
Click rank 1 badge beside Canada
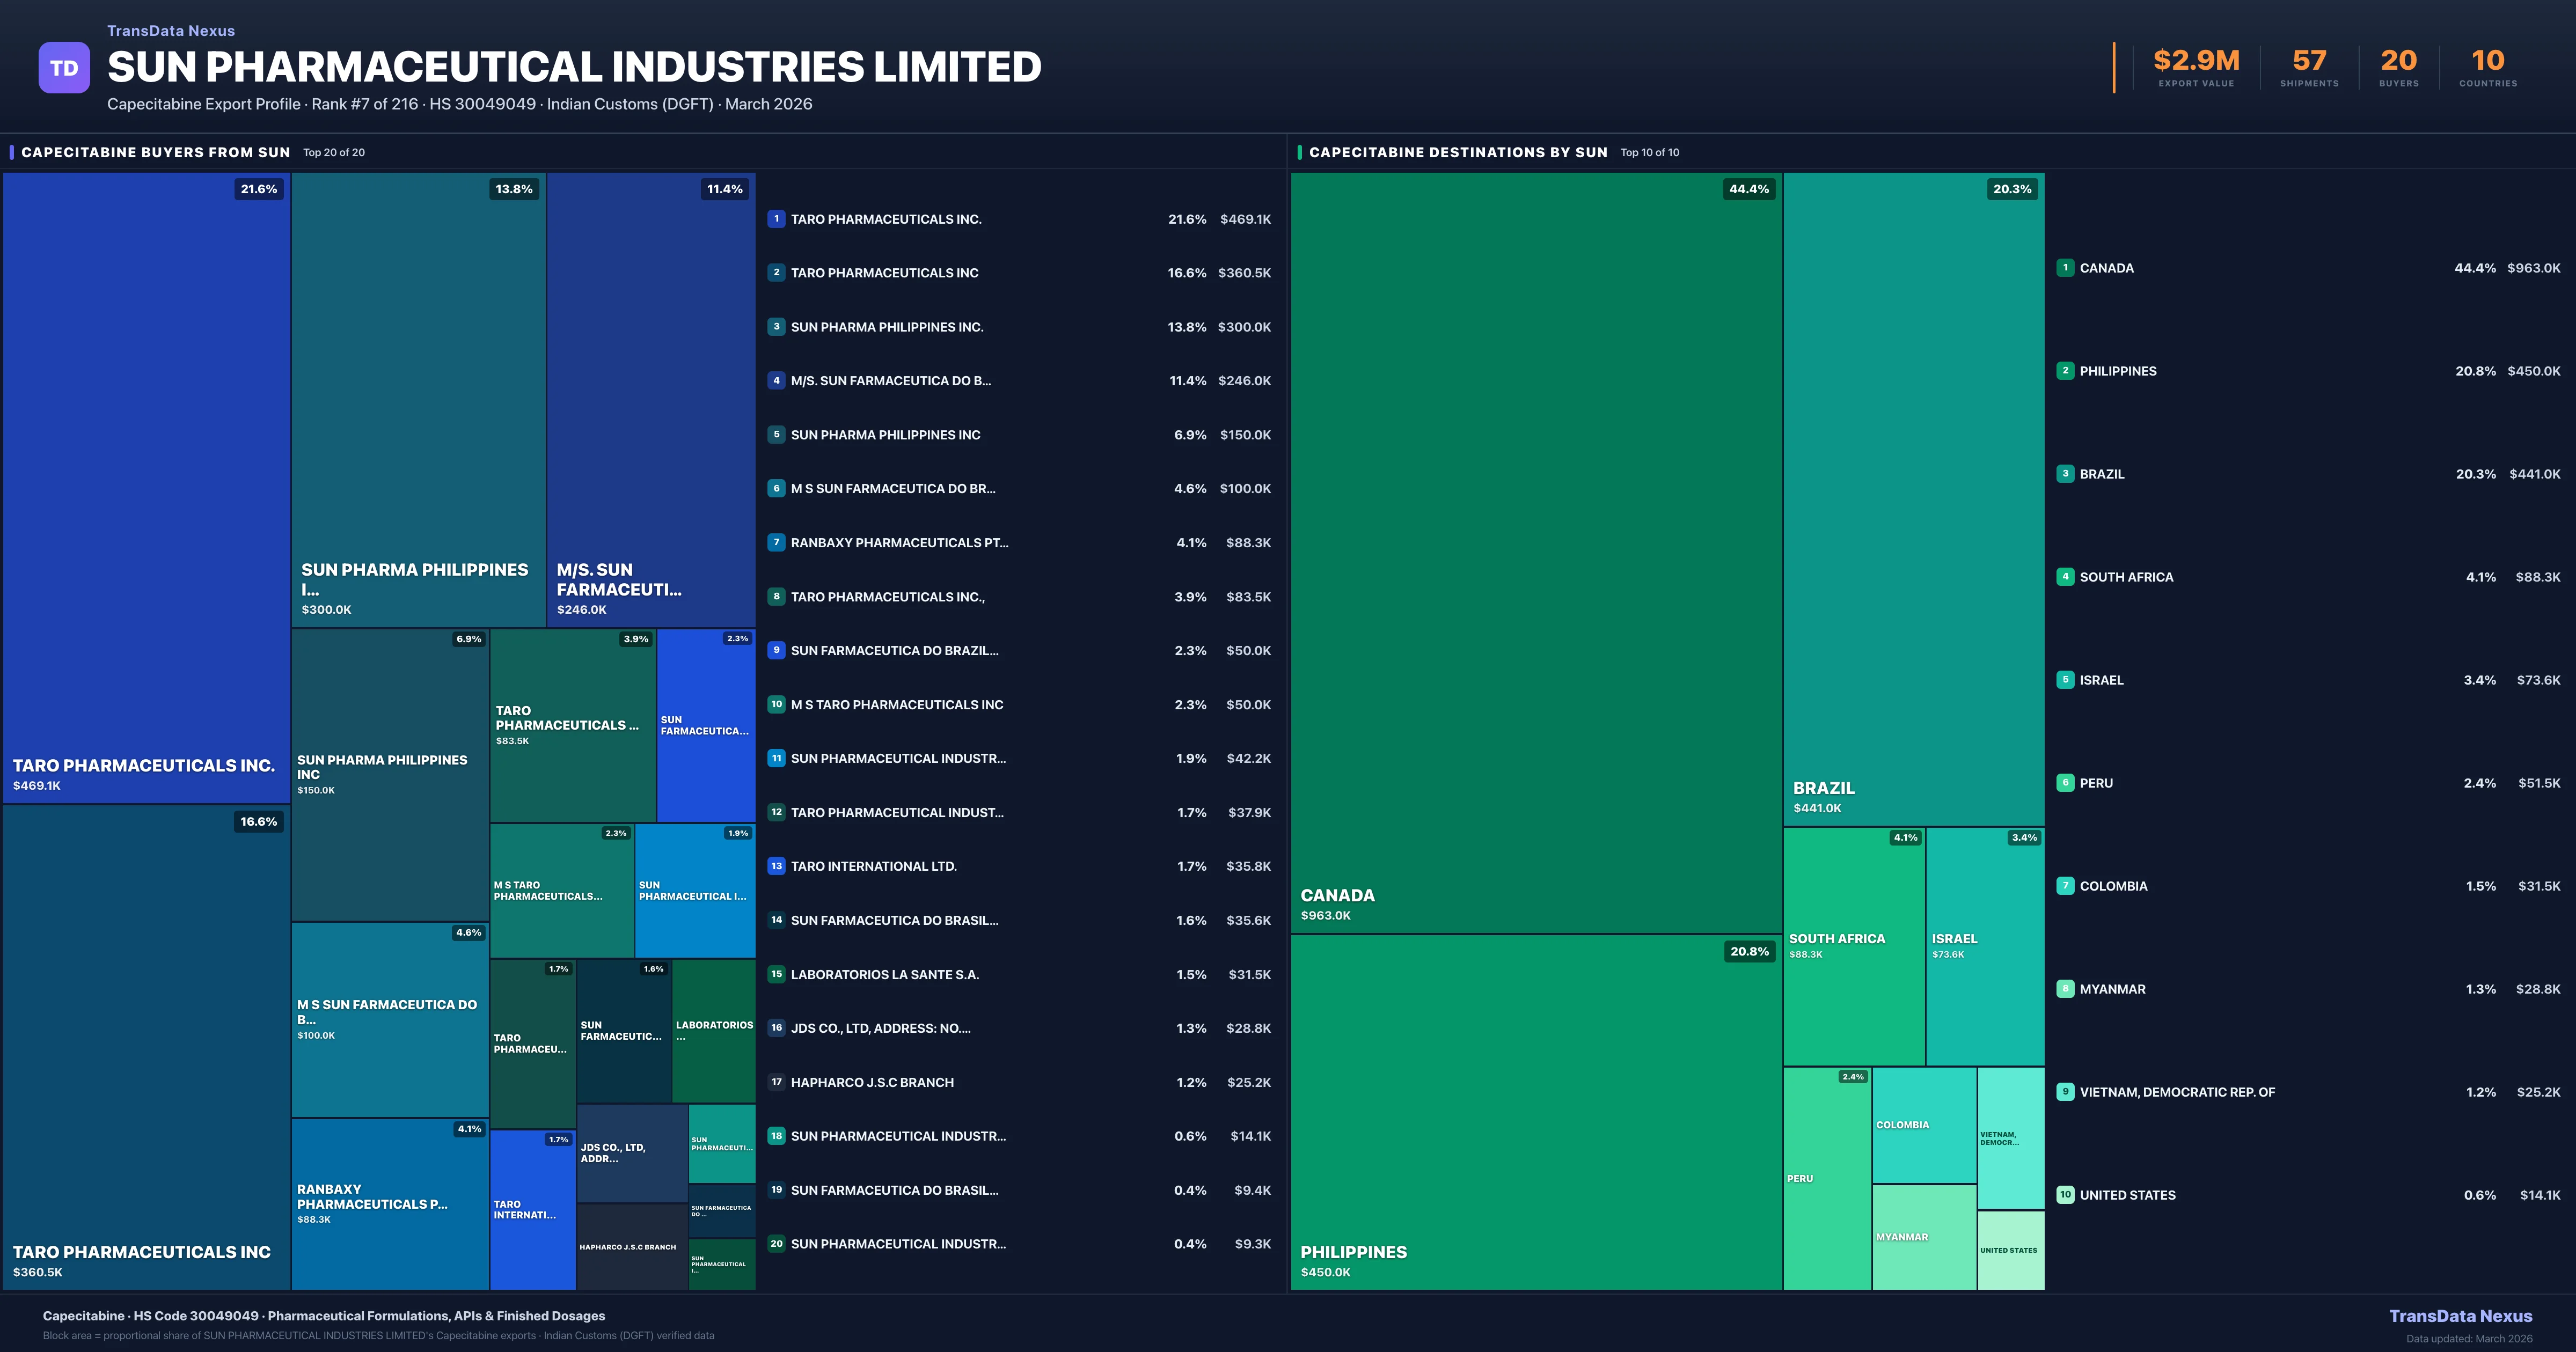coord(2065,268)
